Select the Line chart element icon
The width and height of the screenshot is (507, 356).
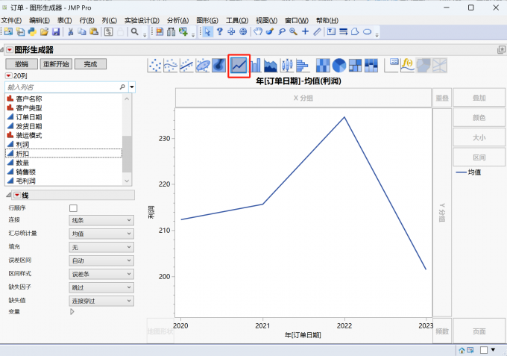pos(239,66)
